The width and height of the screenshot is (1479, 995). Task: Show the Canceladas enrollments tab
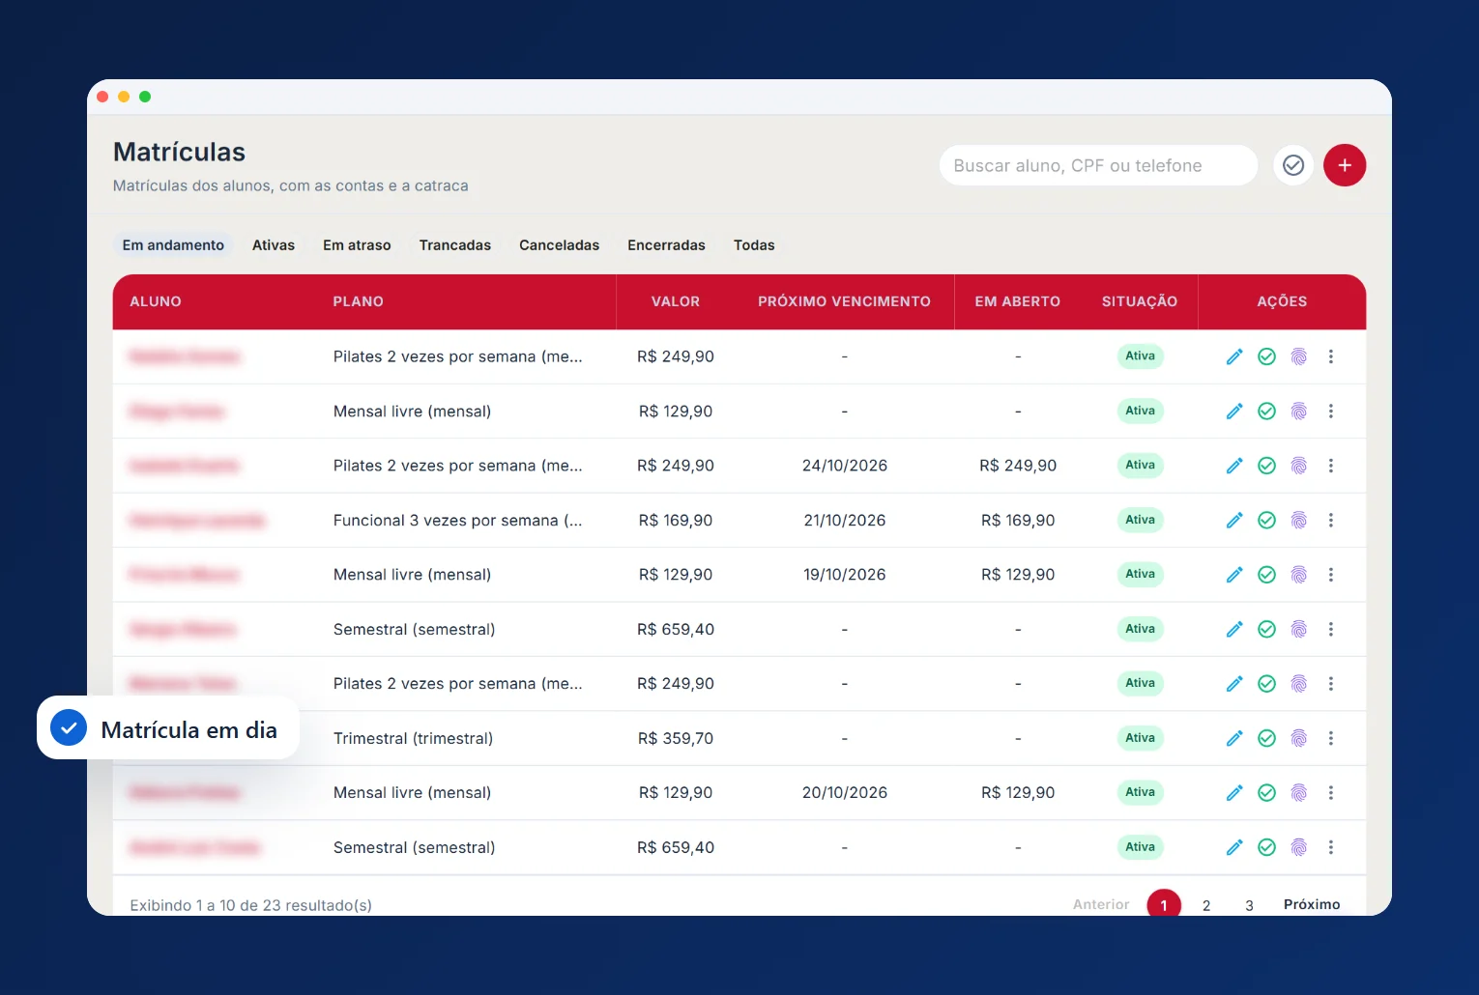(559, 245)
